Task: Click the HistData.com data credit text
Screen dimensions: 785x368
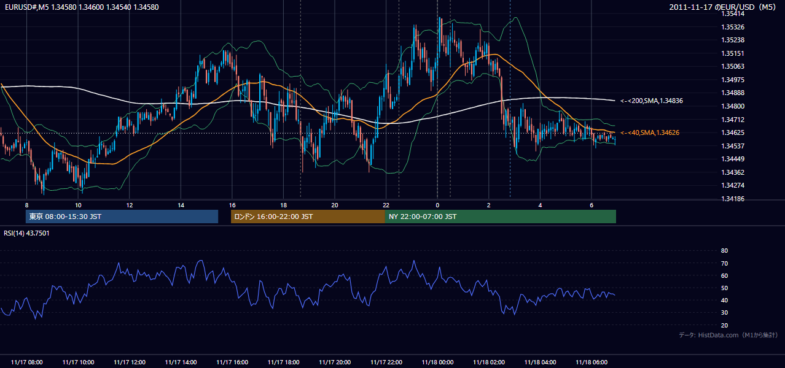Action: (728, 335)
